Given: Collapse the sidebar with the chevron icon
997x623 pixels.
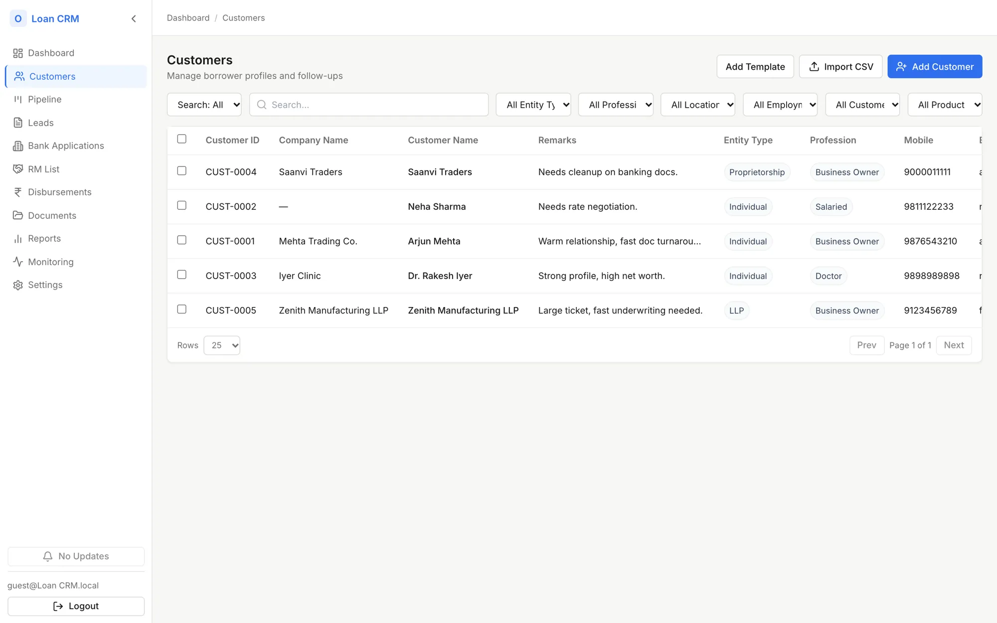Looking at the screenshot, I should [x=134, y=18].
